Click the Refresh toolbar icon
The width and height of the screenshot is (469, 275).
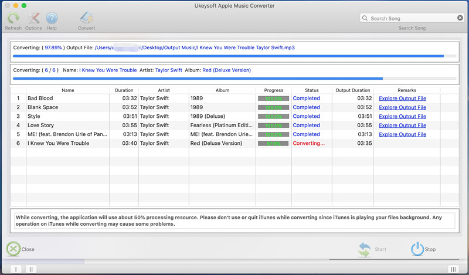pyautogui.click(x=13, y=18)
